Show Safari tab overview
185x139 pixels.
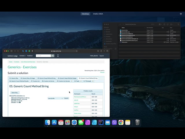pos(107,51)
